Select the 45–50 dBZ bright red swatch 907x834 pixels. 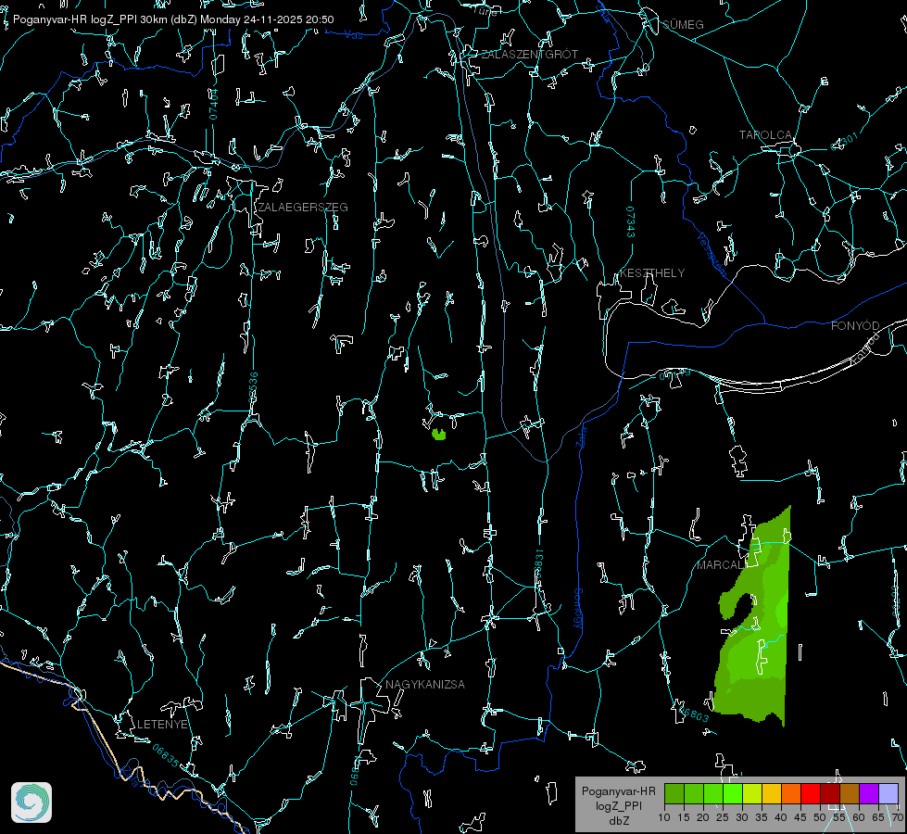pyautogui.click(x=811, y=793)
